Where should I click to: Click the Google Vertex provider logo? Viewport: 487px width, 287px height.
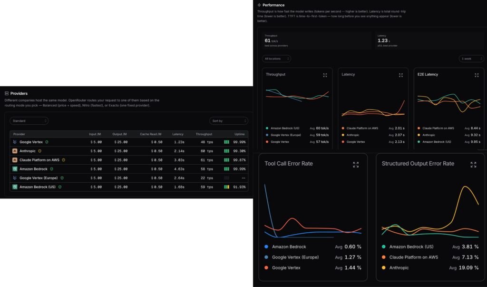[x=15, y=142]
